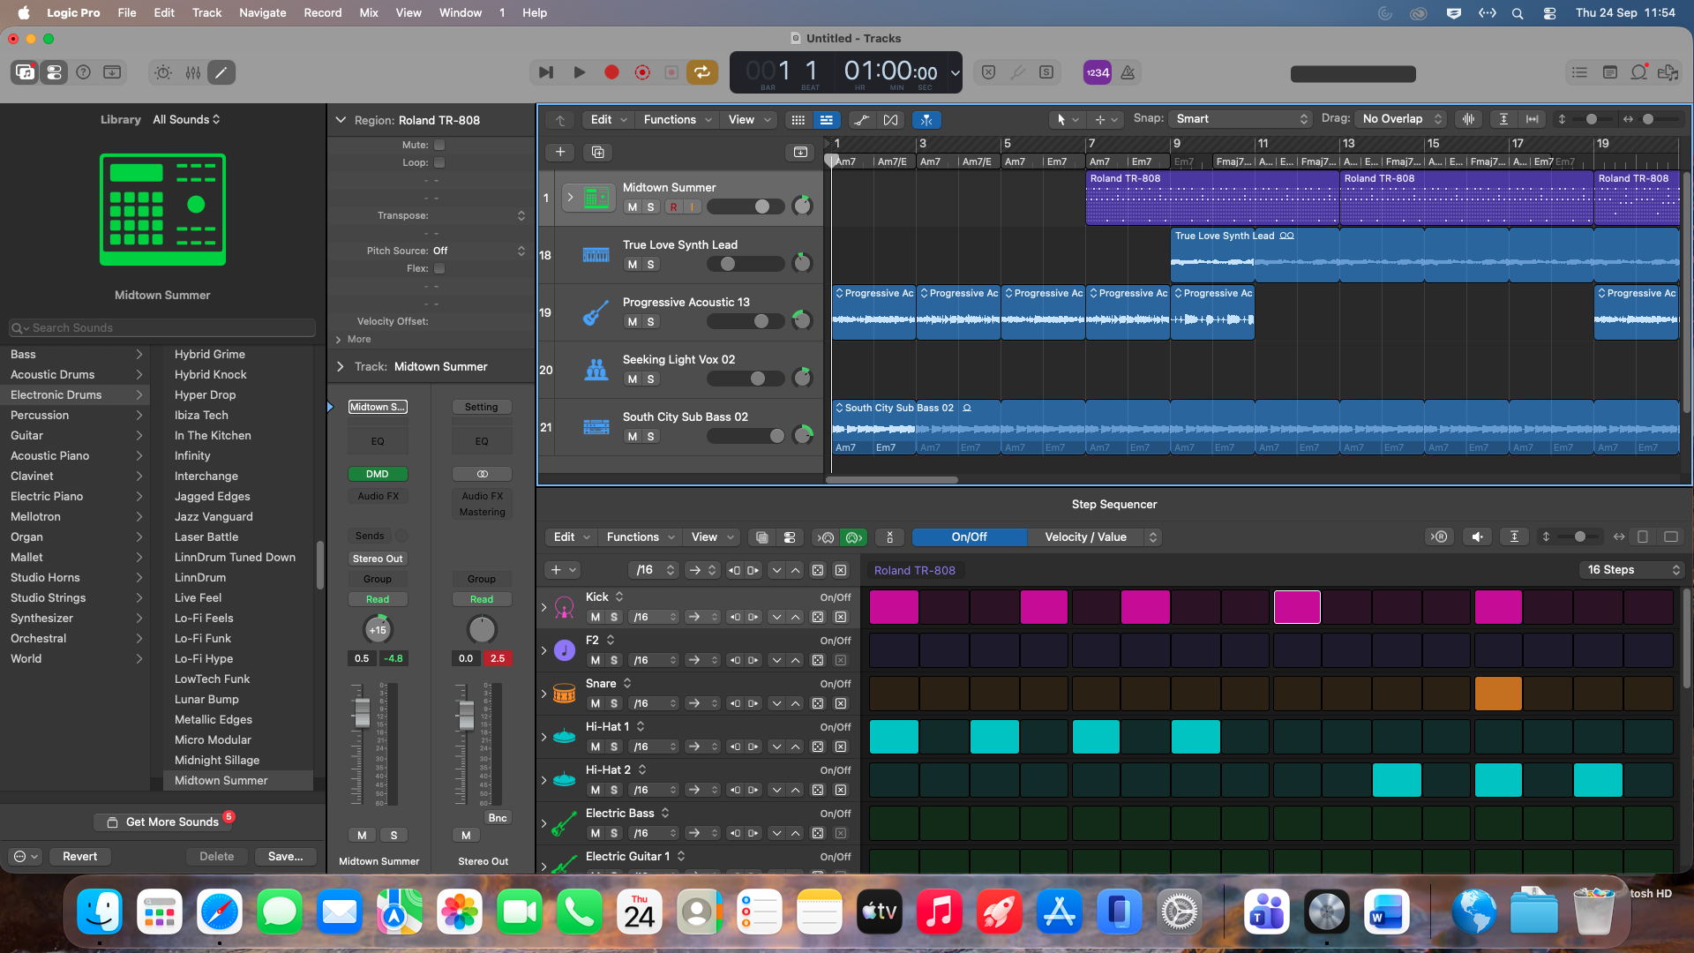The image size is (1694, 953).
Task: Click the Get More Sounds button
Action: pos(163,822)
